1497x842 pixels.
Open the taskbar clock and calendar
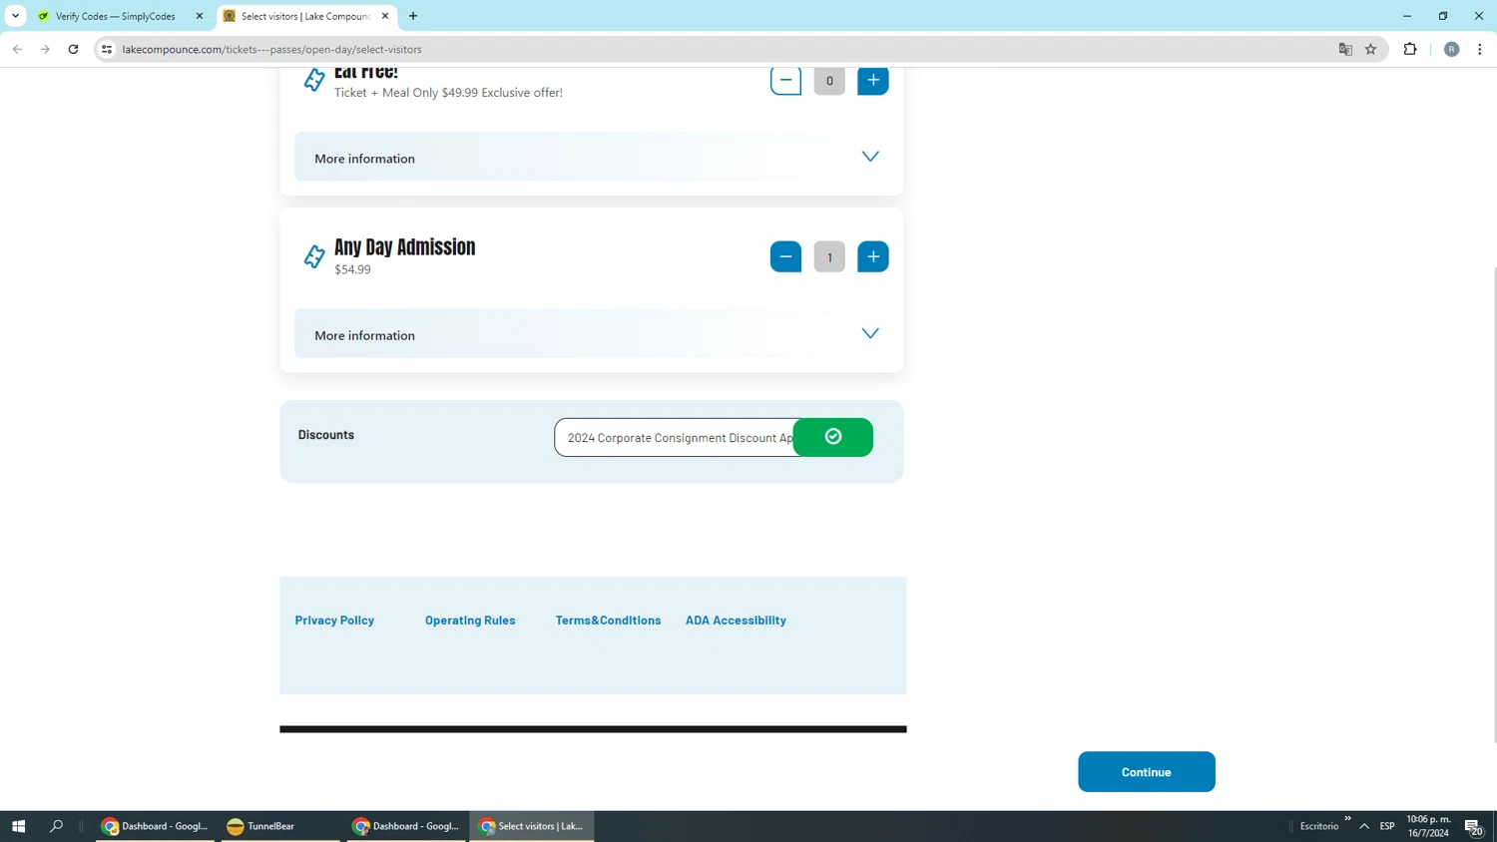pyautogui.click(x=1428, y=826)
